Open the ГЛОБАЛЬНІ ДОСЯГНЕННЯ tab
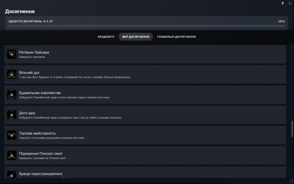Viewport: 294px width, 184px height. [x=176, y=37]
